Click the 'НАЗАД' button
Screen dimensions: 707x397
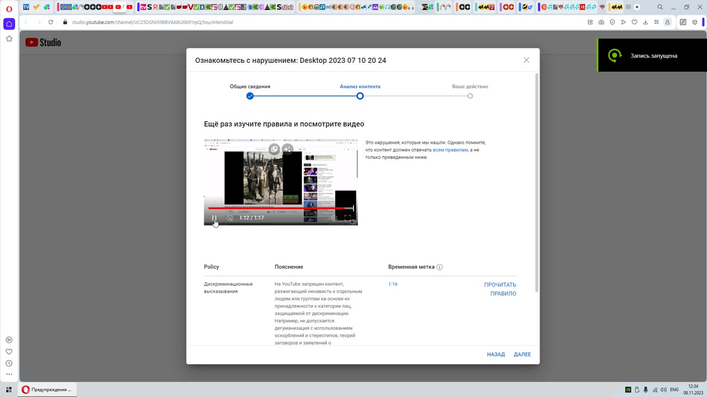point(496,355)
